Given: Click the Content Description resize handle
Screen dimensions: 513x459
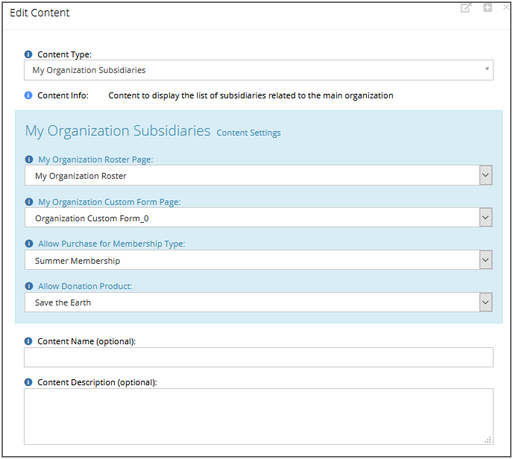Looking at the screenshot, I should tap(488, 440).
